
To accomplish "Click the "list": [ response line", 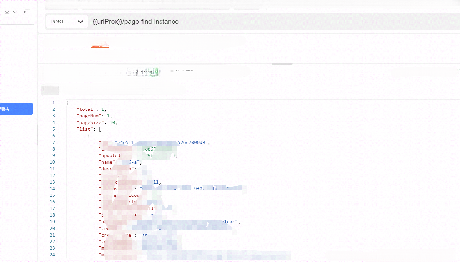I will click(89, 129).
